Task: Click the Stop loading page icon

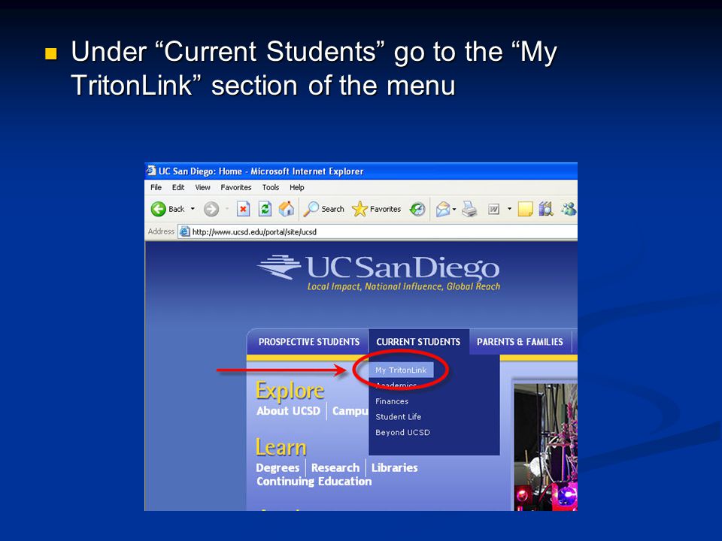Action: point(243,210)
